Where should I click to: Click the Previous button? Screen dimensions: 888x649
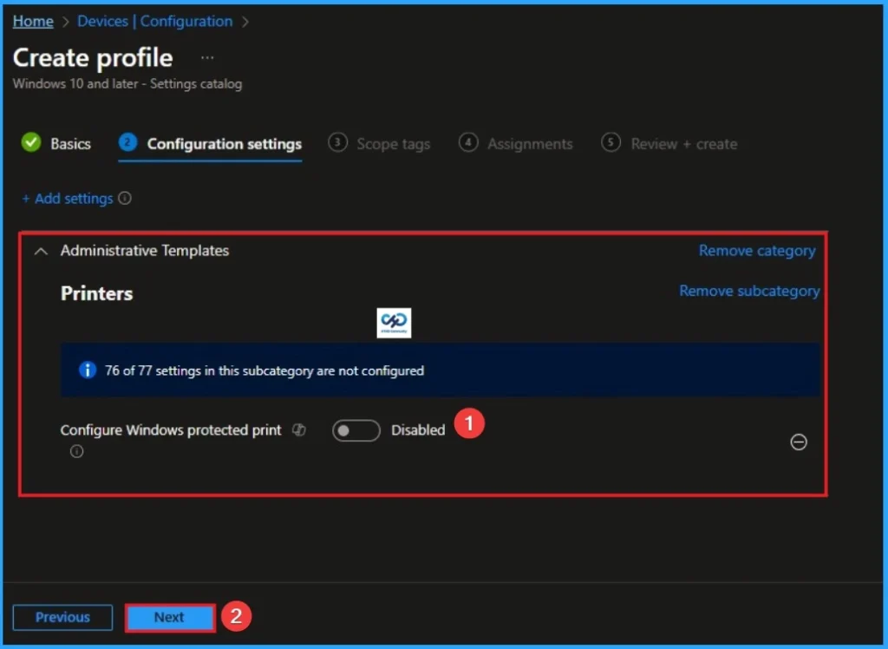[x=62, y=617]
